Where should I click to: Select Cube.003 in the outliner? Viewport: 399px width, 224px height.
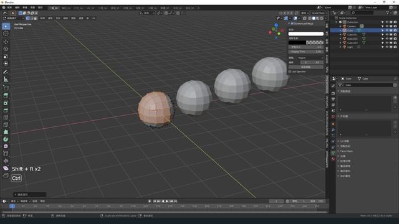pyautogui.click(x=352, y=43)
